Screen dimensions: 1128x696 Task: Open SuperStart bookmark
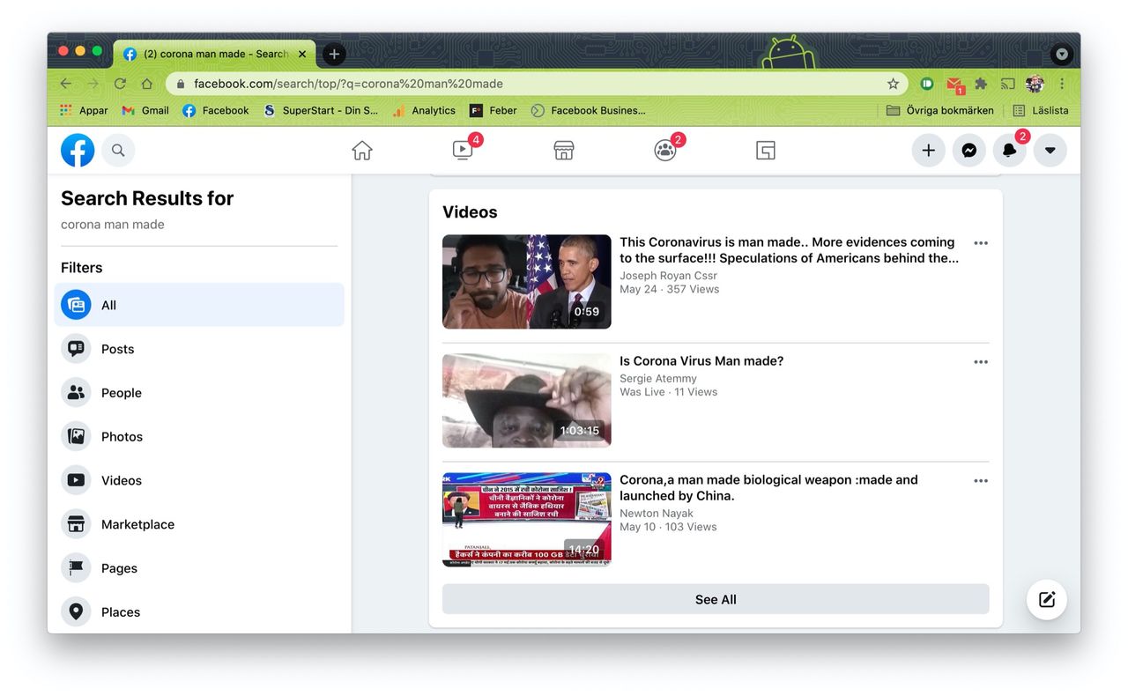point(321,110)
